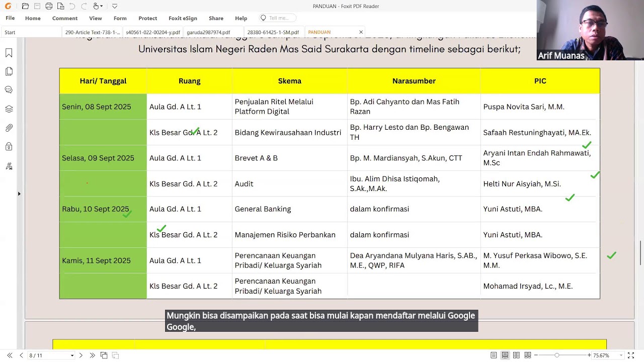Click the General Banking cell
644x362 pixels.
(289, 209)
